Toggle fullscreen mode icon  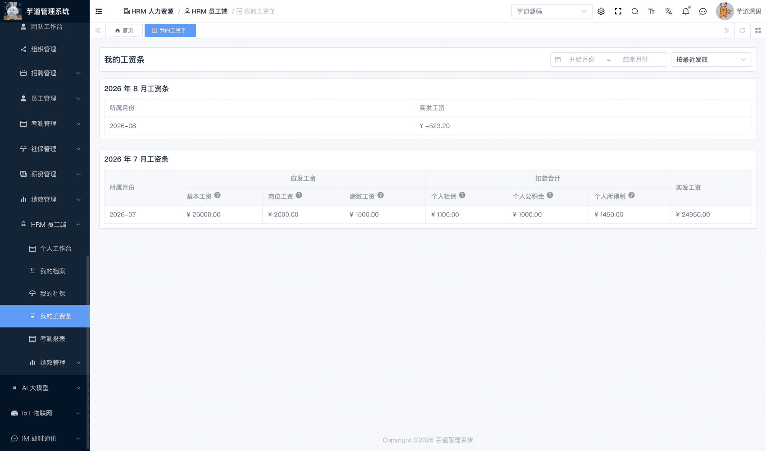[618, 11]
